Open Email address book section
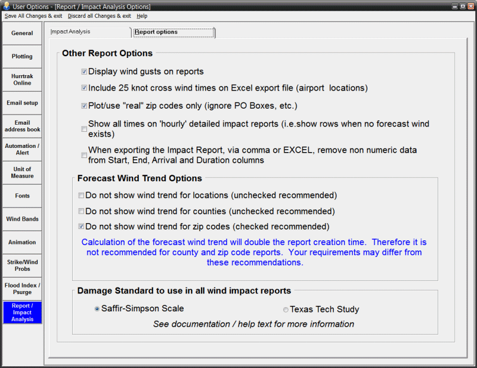 click(x=22, y=126)
